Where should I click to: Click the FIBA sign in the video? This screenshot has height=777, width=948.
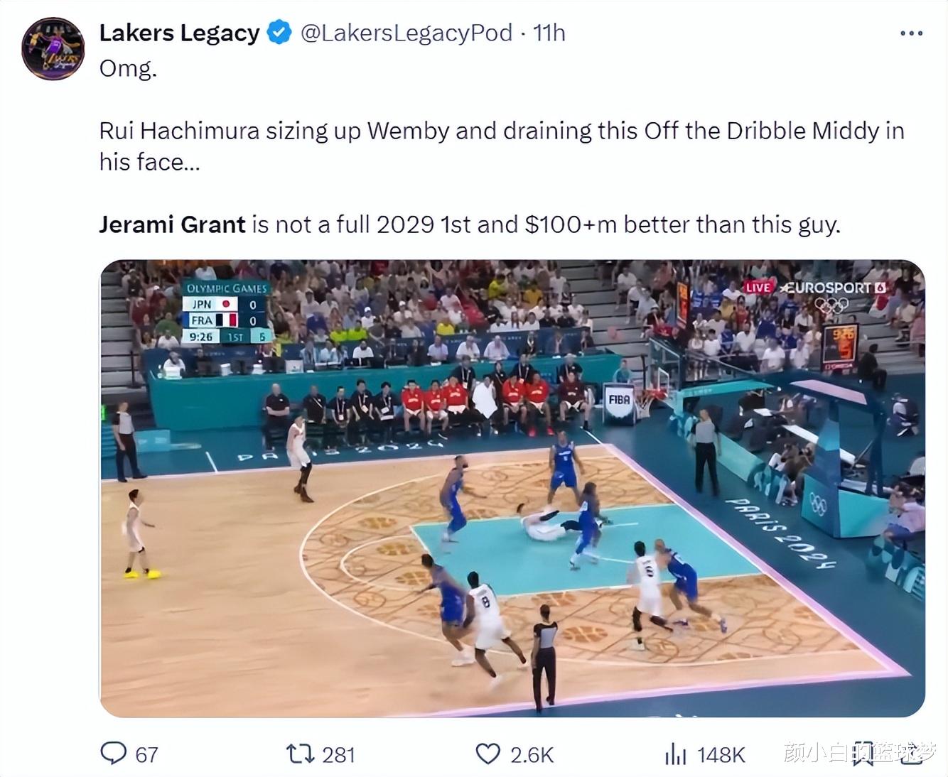(619, 401)
